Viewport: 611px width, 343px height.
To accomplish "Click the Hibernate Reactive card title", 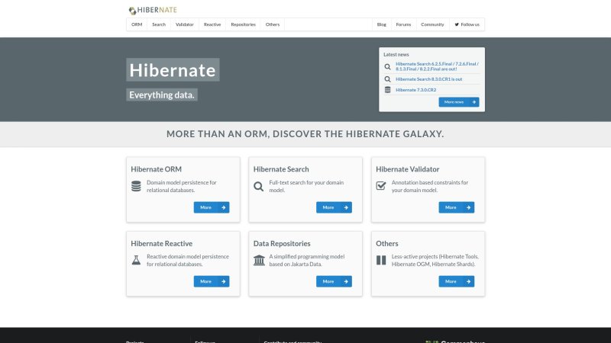I will click(162, 243).
